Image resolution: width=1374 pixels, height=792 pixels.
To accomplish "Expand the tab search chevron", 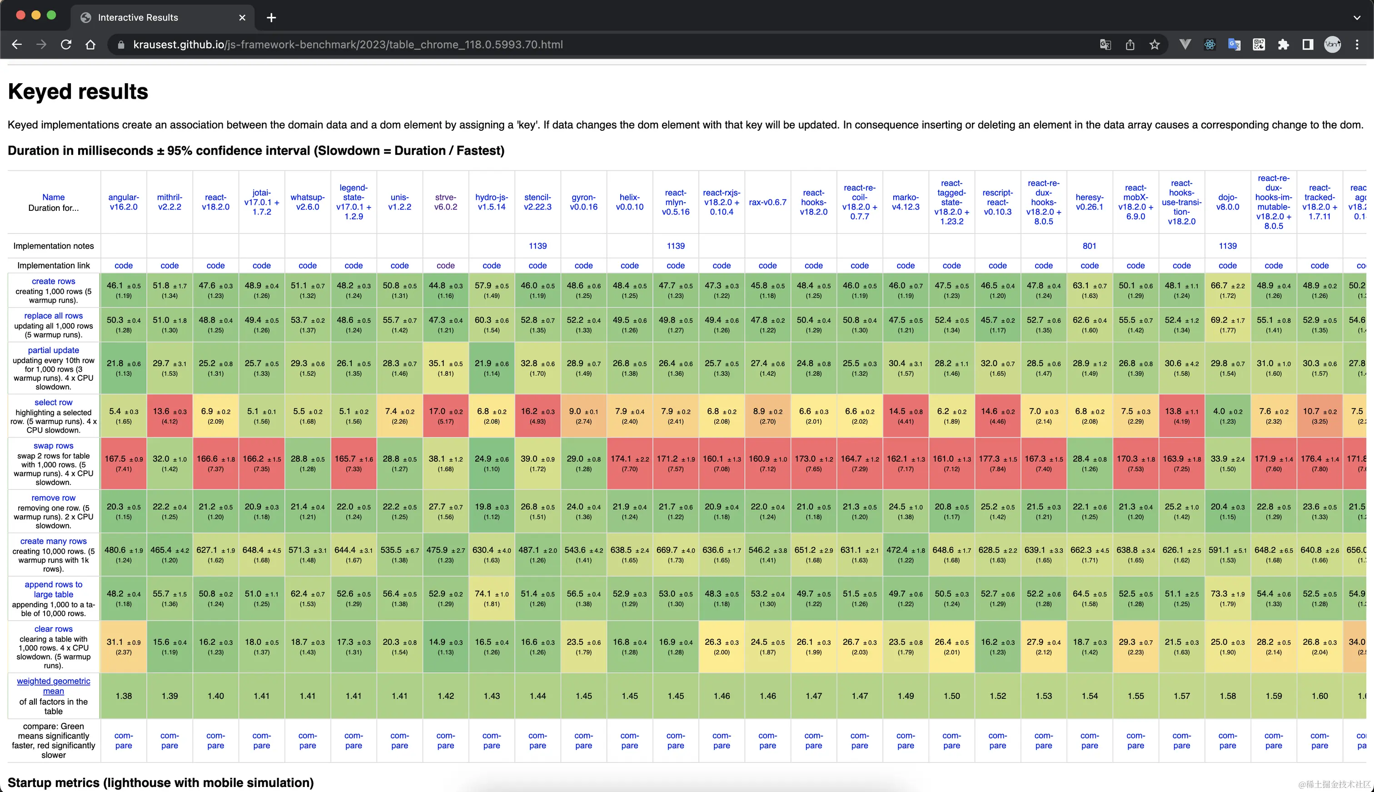I will tap(1357, 17).
